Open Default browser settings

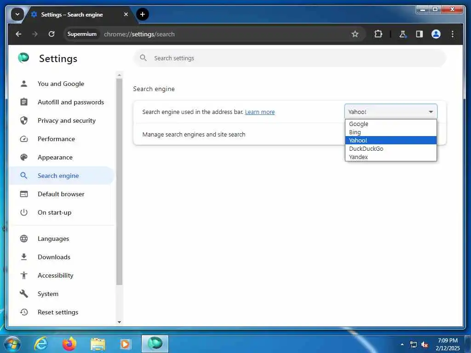[x=61, y=194]
